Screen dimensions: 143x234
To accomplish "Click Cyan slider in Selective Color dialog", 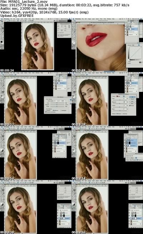I will pos(120,100).
